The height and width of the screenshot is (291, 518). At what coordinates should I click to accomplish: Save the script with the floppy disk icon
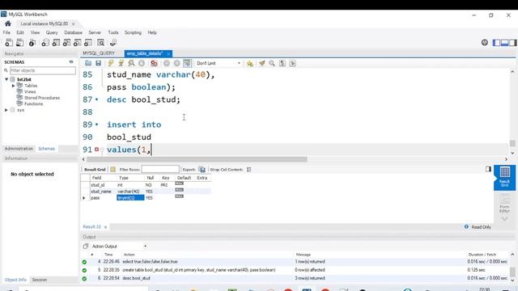98,63
